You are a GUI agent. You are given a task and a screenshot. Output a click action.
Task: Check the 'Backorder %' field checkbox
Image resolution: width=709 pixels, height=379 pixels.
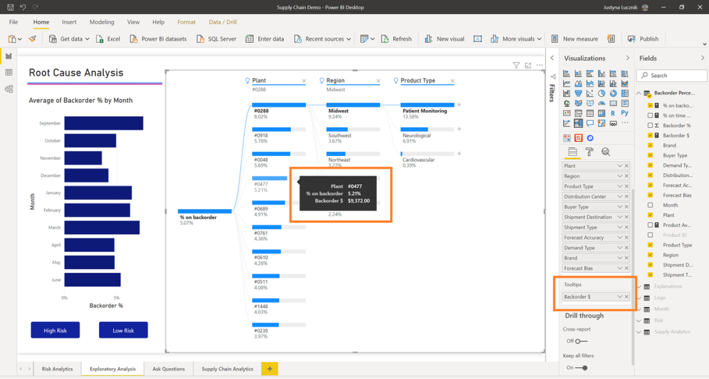click(650, 126)
